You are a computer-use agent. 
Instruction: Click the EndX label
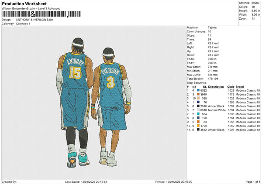point(191,59)
